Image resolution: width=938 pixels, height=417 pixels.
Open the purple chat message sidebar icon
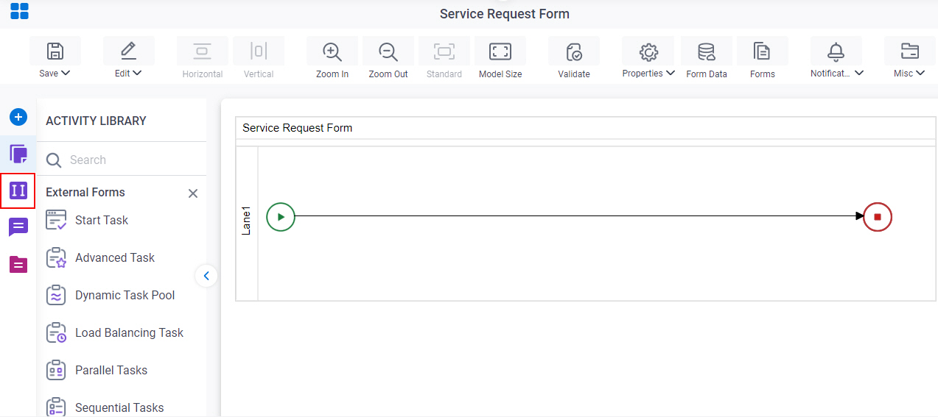tap(18, 227)
